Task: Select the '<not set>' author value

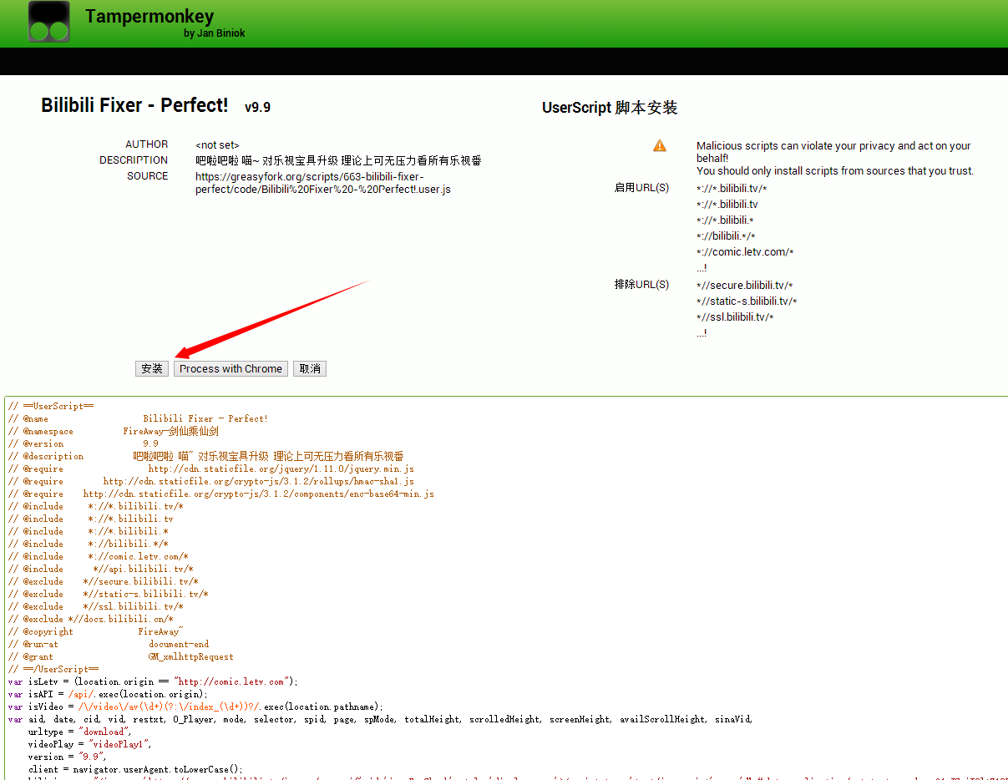Action: coord(217,145)
